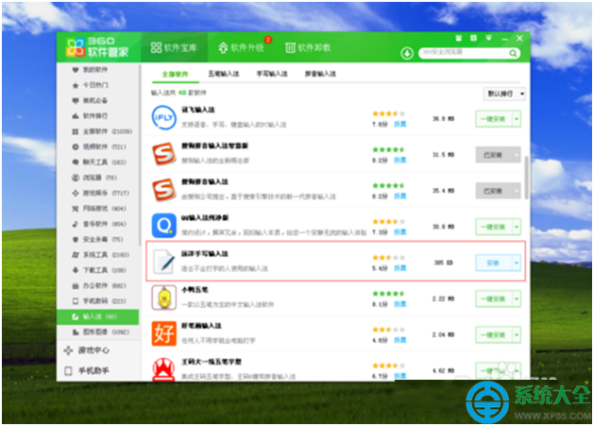Click 已安装 button for 搜狗拼音输入法智慧版
This screenshot has width=593, height=426.
[x=494, y=155]
